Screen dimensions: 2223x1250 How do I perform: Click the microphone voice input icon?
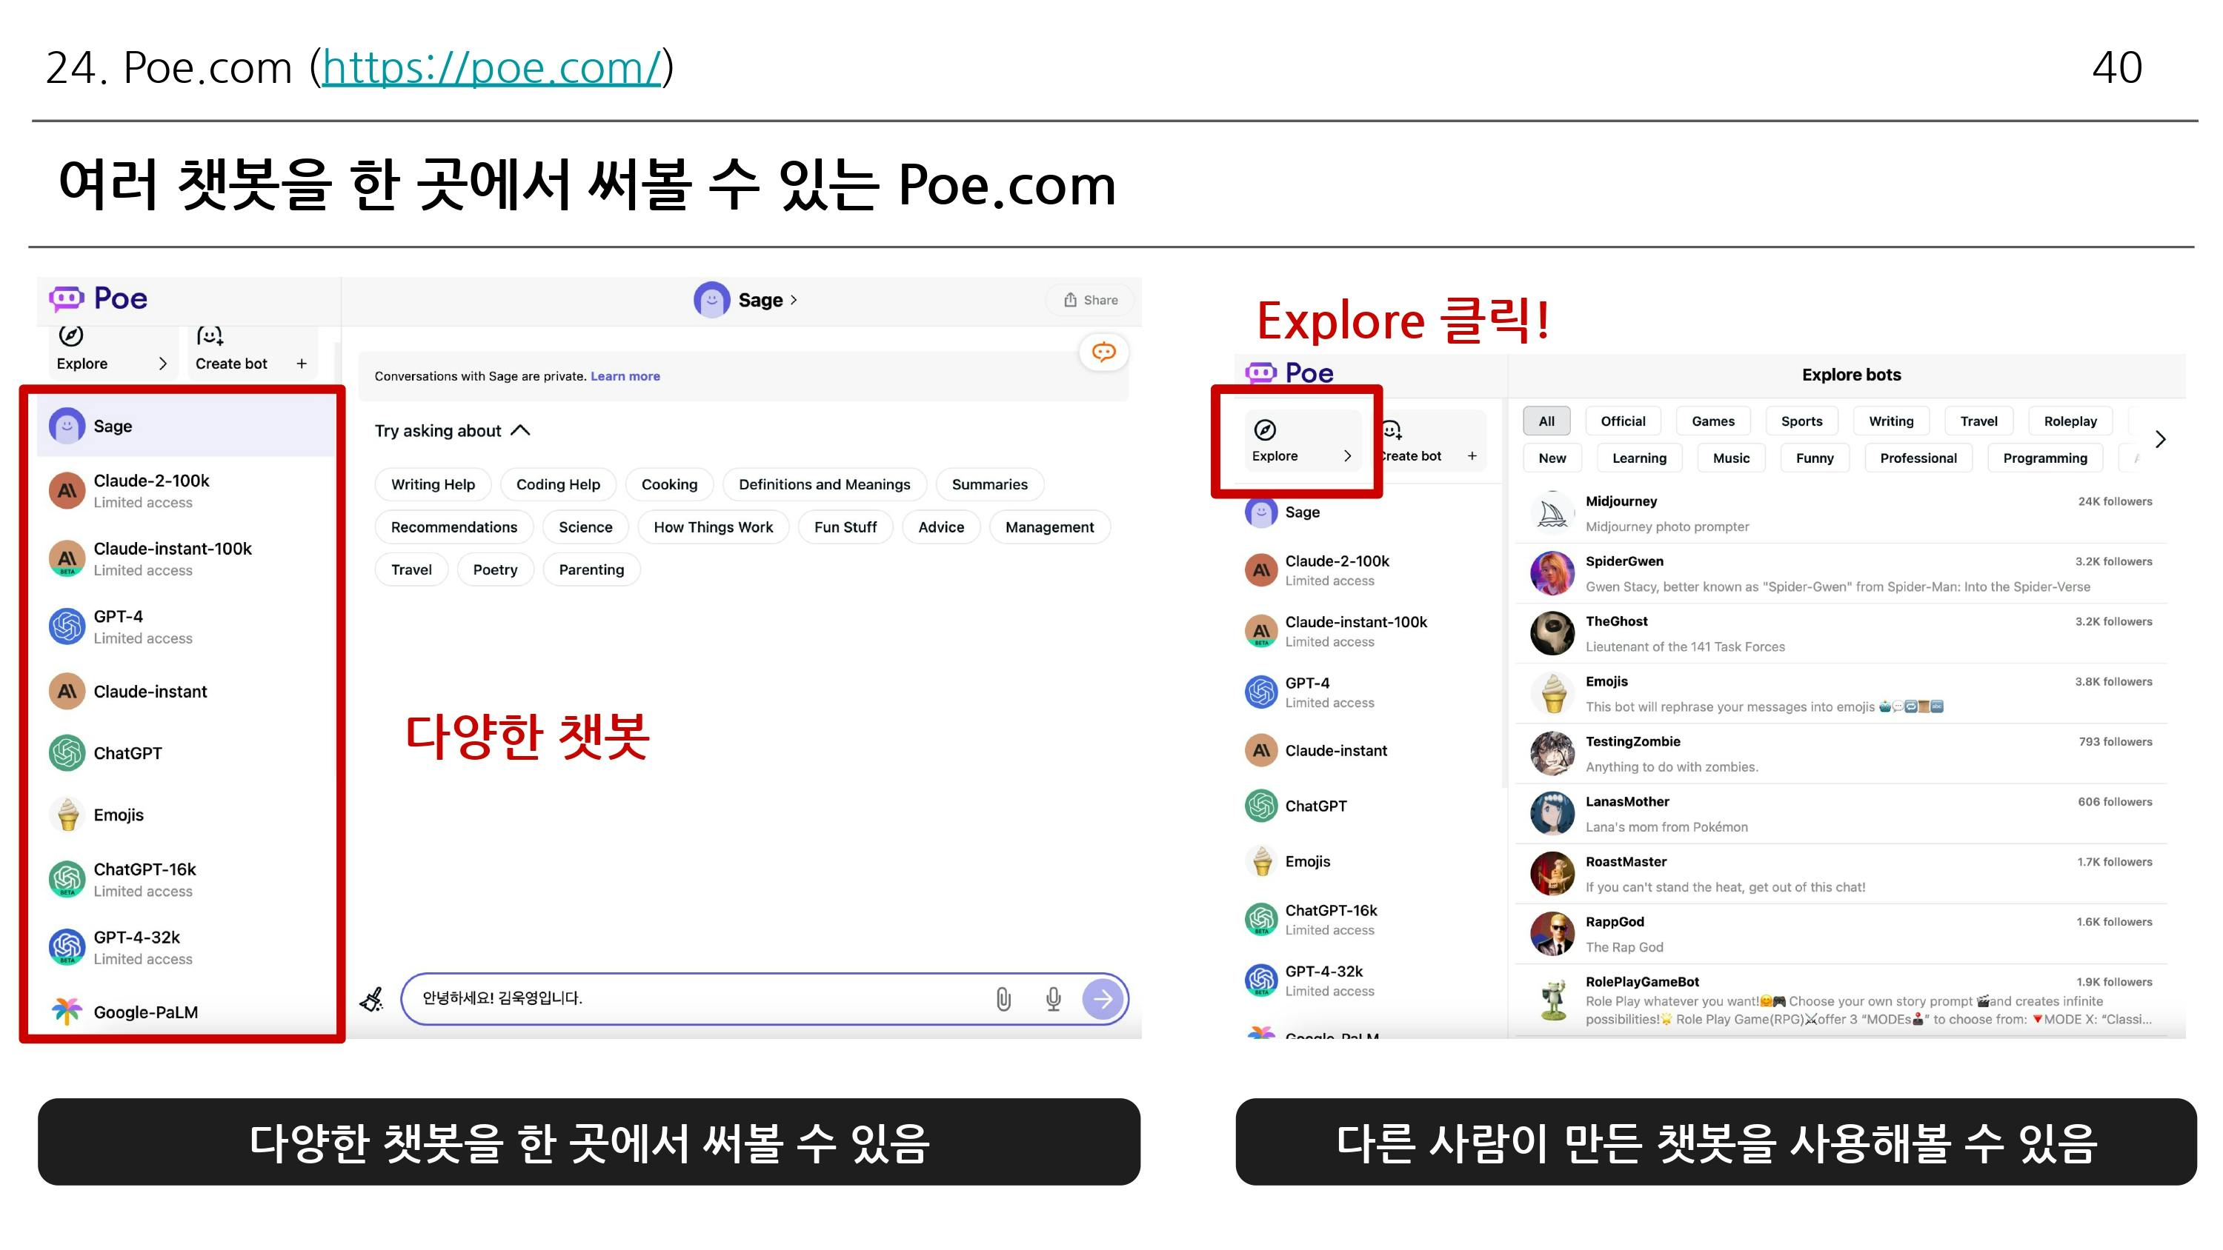1053,999
